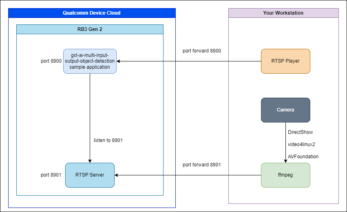Select the ffmpeg box

click(285, 175)
